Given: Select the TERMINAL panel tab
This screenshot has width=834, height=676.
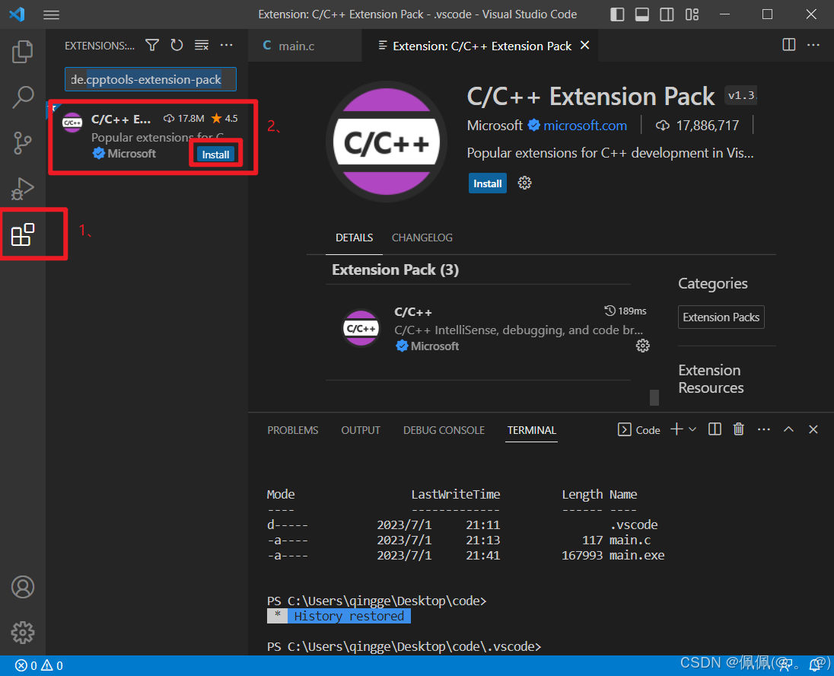Looking at the screenshot, I should point(531,430).
